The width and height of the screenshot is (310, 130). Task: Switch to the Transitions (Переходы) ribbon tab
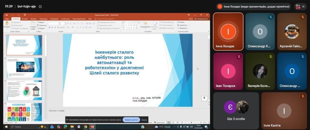click(43, 19)
